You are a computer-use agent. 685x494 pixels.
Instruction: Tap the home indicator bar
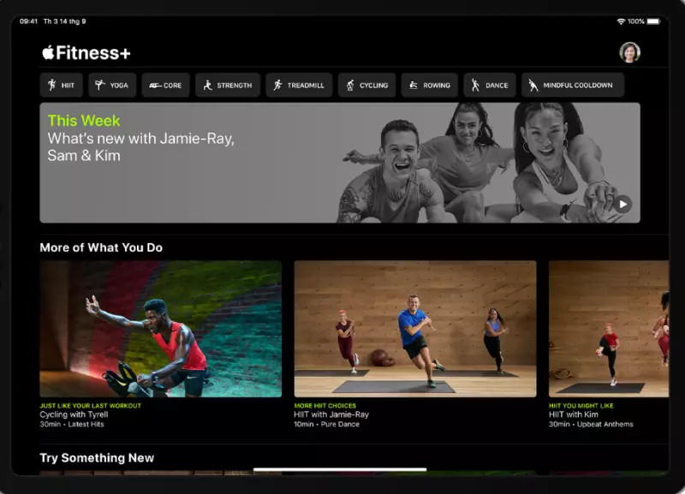(340, 469)
